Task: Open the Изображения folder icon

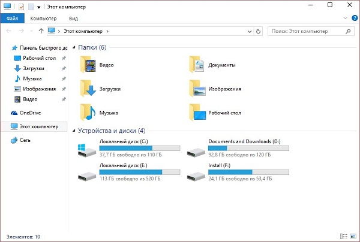Action: (x=197, y=88)
